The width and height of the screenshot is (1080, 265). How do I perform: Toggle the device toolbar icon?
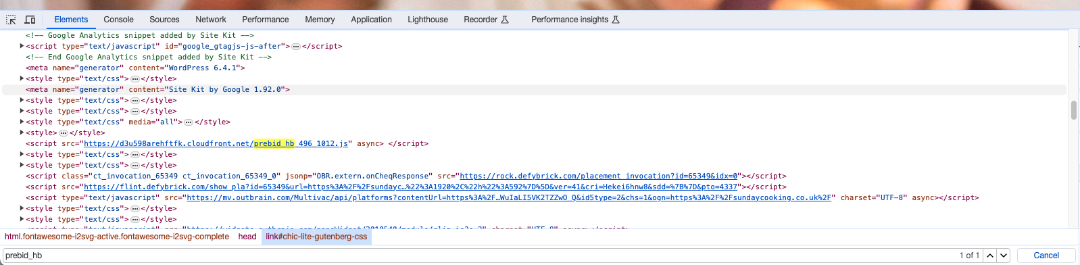(x=30, y=20)
